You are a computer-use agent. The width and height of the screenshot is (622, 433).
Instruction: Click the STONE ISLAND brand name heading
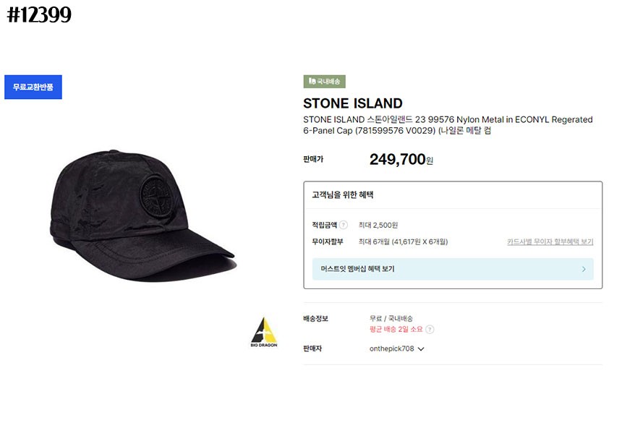[x=353, y=103]
